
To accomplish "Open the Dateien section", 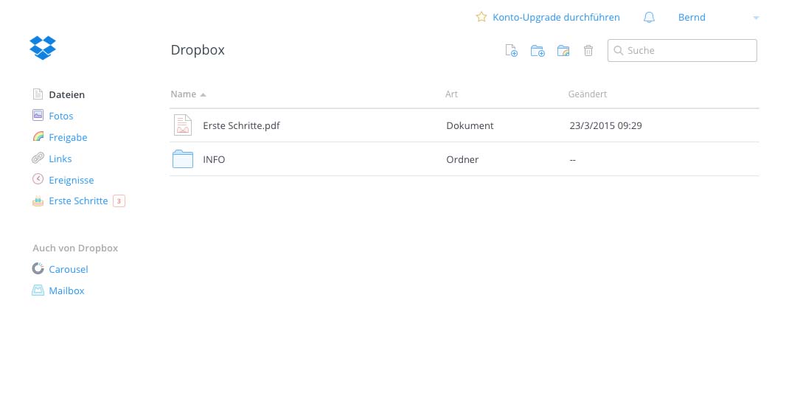I will (x=66, y=95).
